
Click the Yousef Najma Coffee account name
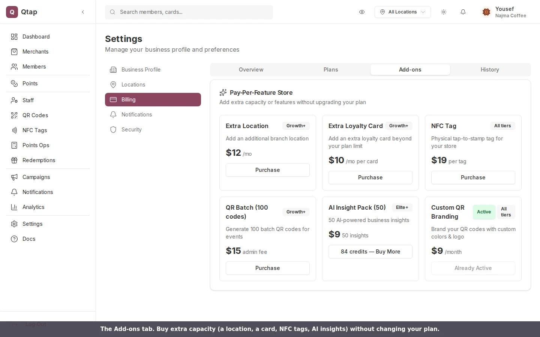pyautogui.click(x=511, y=12)
